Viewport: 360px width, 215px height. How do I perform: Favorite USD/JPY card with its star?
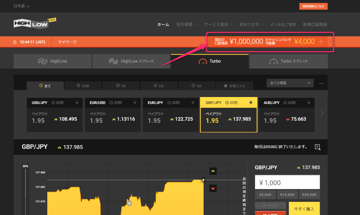(77, 103)
